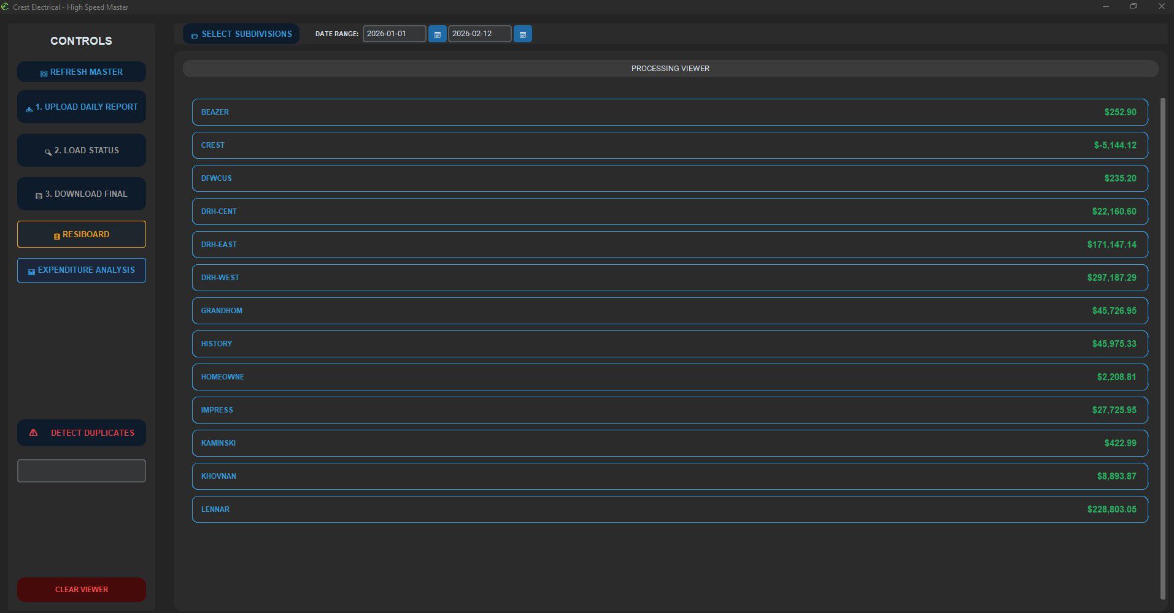Select the BEAZER row
1174x613 pixels.
[x=670, y=112]
